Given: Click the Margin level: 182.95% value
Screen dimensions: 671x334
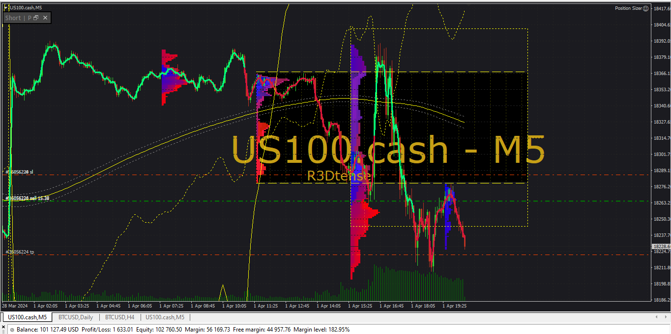Looking at the screenshot, I should tap(321, 330).
